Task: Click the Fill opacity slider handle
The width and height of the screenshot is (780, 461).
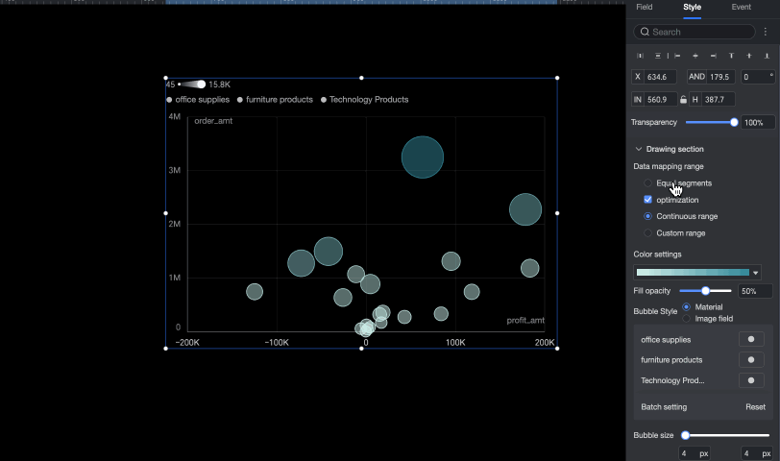Action: 705,291
